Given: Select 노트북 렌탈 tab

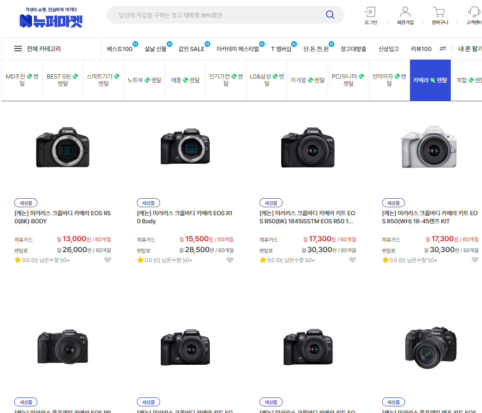Looking at the screenshot, I should [x=144, y=80].
